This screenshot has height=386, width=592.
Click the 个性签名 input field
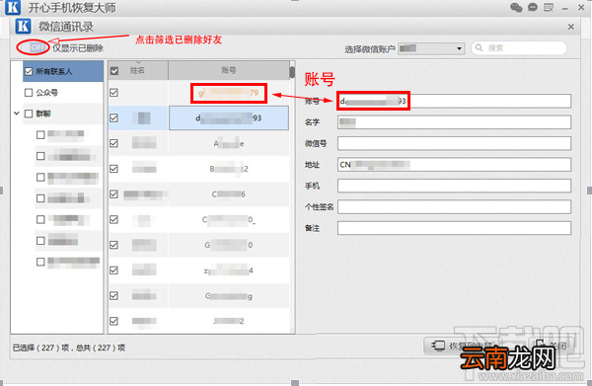tap(454, 206)
